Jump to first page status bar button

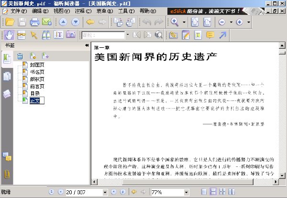(52, 192)
